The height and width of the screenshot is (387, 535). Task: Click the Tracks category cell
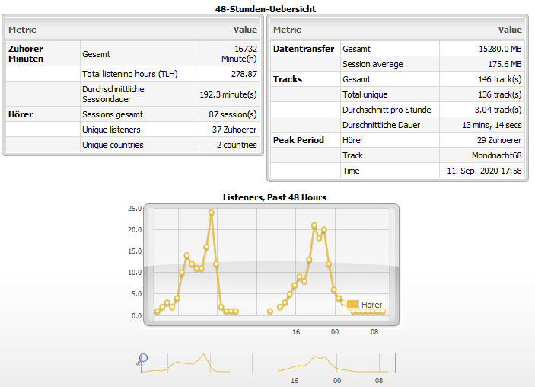pyautogui.click(x=305, y=79)
